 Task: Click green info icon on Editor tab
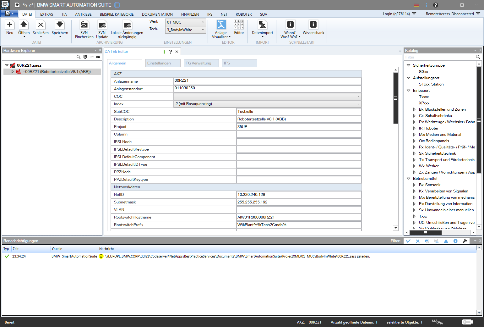point(164,52)
